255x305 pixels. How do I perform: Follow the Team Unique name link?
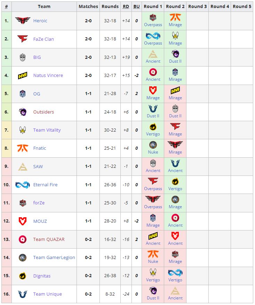coord(47,294)
